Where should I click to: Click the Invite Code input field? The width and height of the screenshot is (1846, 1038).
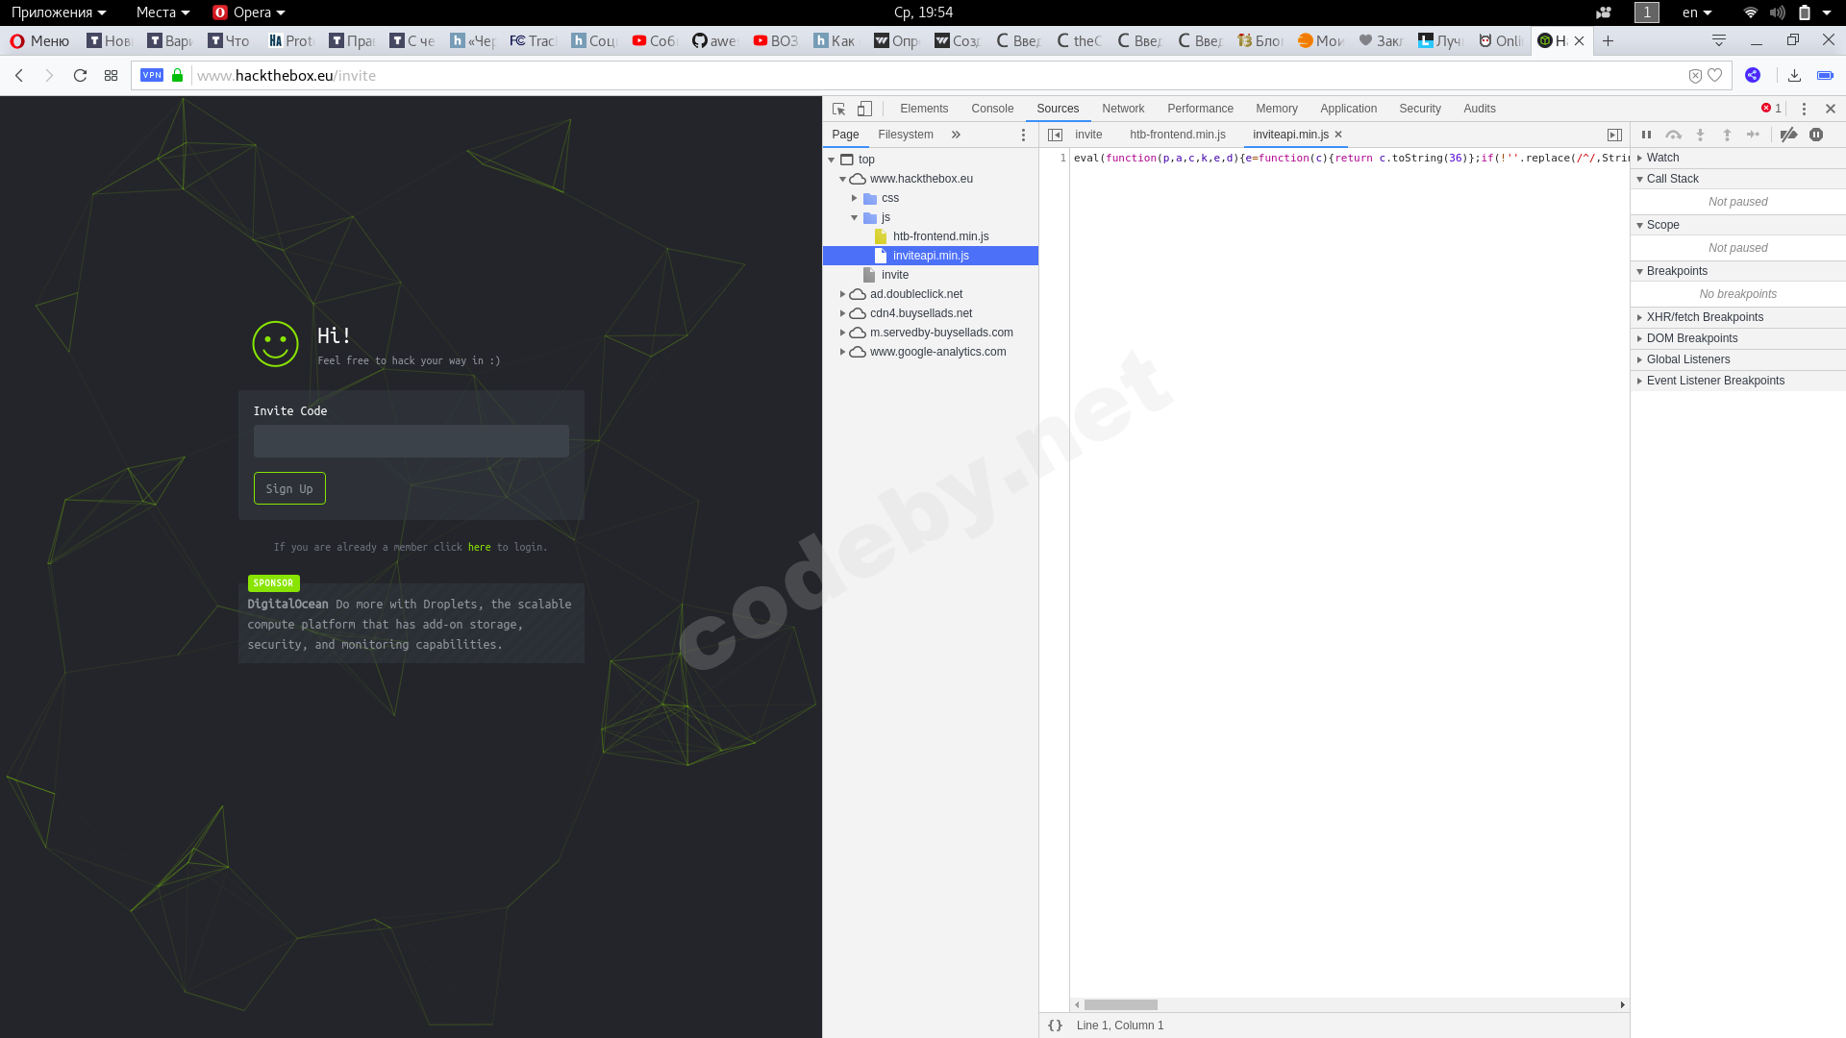coord(411,441)
